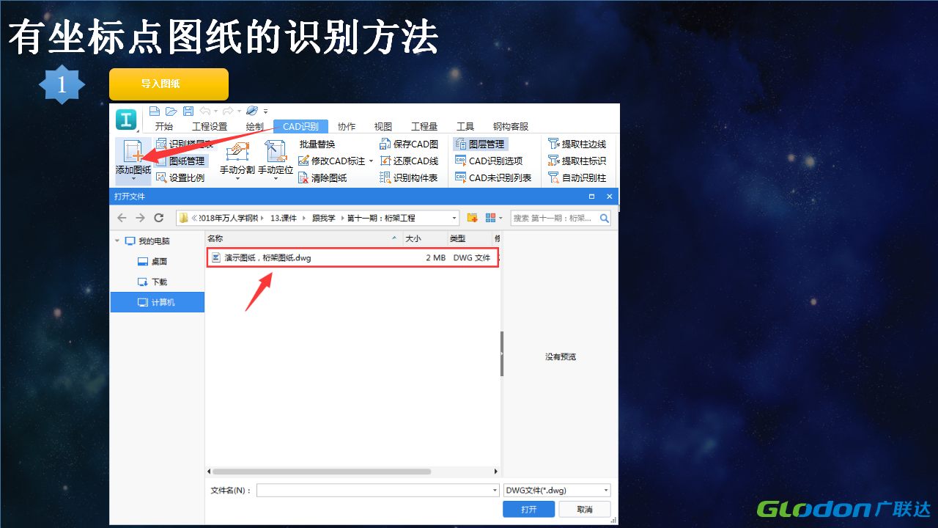Viewport: 938px width, 528px height.
Task: Click the refresh button in the file dialog
Action: [159, 218]
